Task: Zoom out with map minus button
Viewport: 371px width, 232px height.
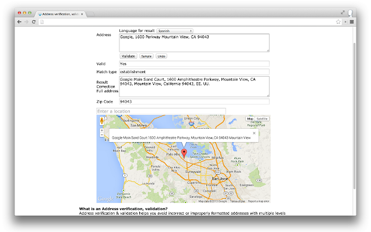Action: [x=102, y=135]
